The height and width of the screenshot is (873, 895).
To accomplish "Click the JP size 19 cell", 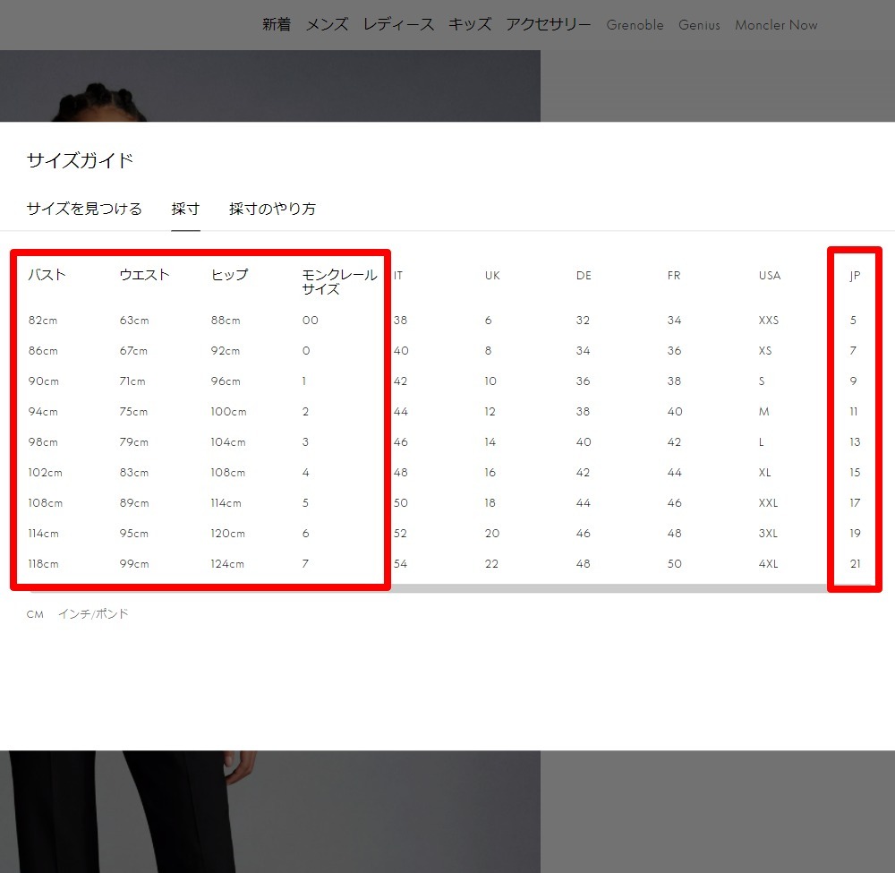I will 855,534.
